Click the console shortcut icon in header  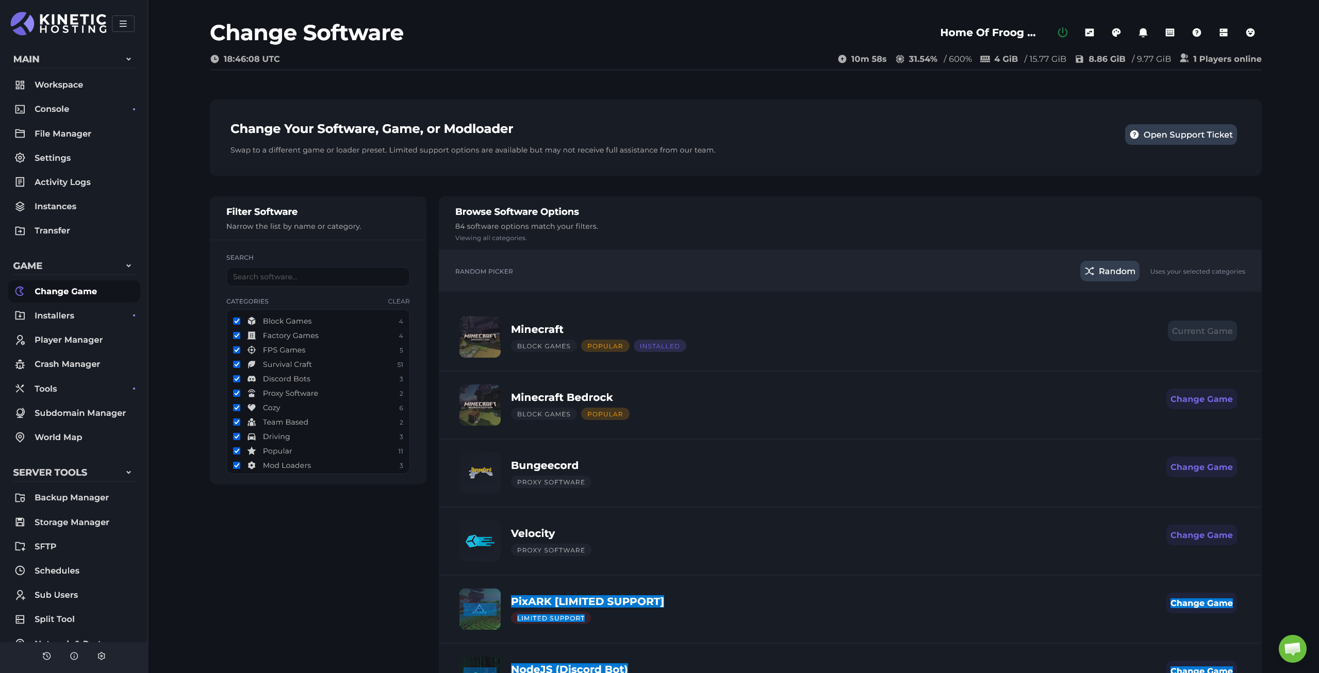[1089, 32]
